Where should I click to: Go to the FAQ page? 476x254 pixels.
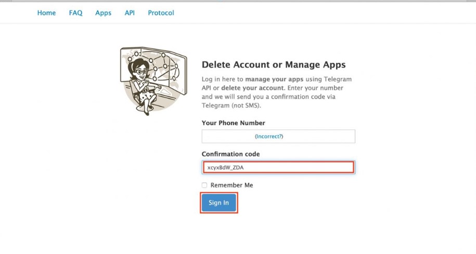[75, 13]
